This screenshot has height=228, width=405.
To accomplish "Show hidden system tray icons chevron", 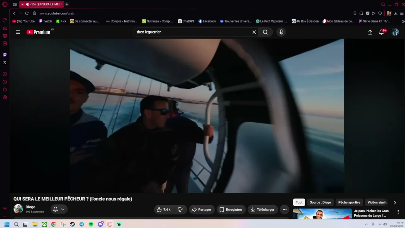I will (366, 224).
